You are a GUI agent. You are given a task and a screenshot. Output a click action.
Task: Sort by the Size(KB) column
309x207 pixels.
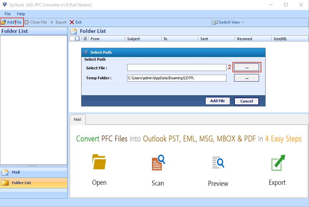[x=290, y=39]
